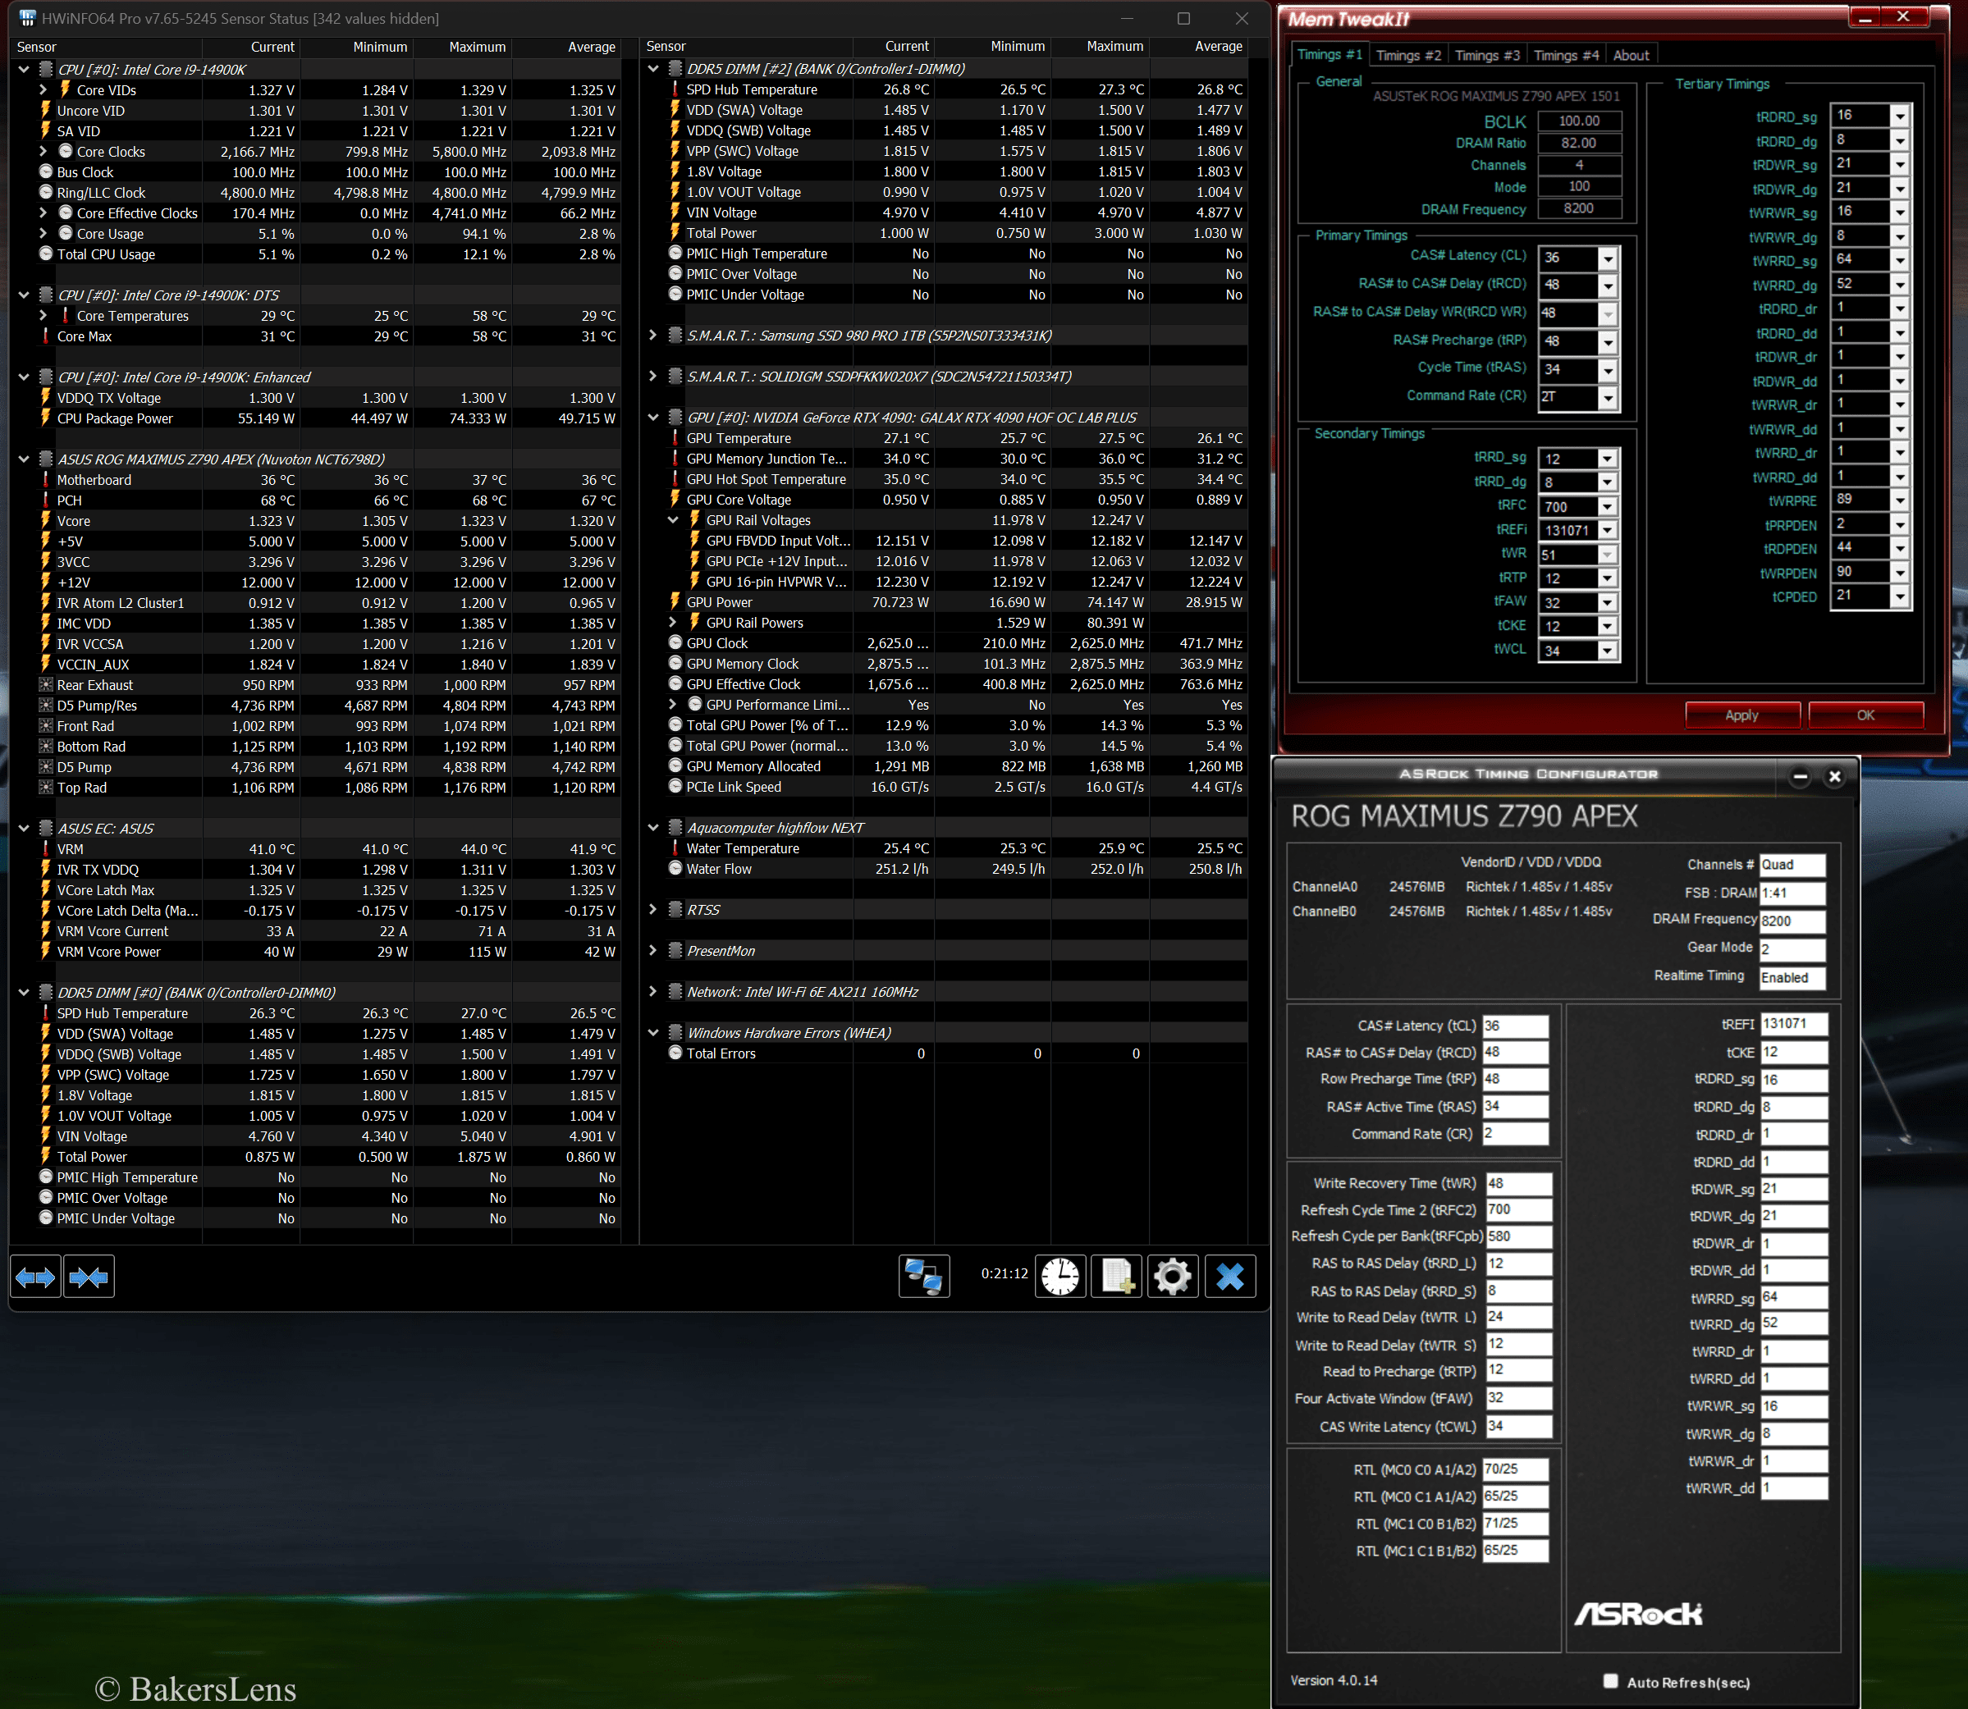
Task: Open the tRDRD_sg dropdown in Tertiary Timings
Action: 1899,116
